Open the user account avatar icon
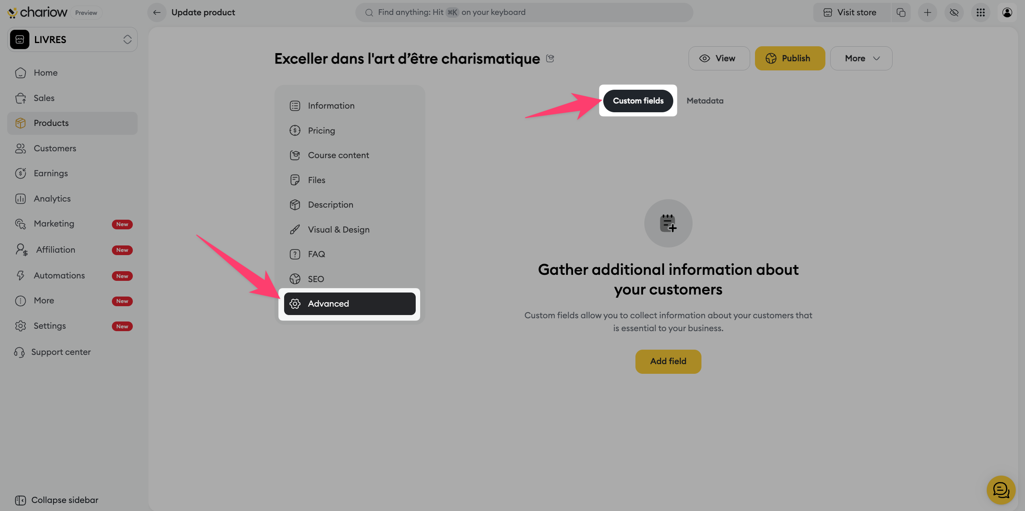The width and height of the screenshot is (1025, 511). (x=1007, y=12)
